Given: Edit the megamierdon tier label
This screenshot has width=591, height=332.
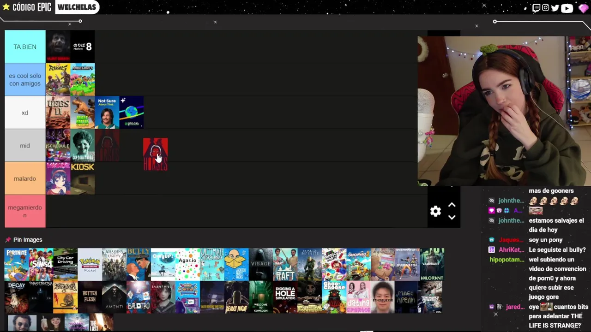Looking at the screenshot, I should coord(25,211).
